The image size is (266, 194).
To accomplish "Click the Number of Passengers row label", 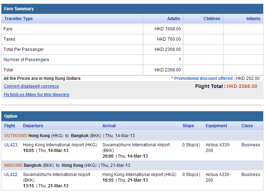I will click(26, 60).
